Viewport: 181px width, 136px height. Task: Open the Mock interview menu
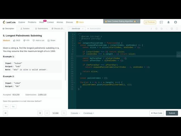[42, 22]
